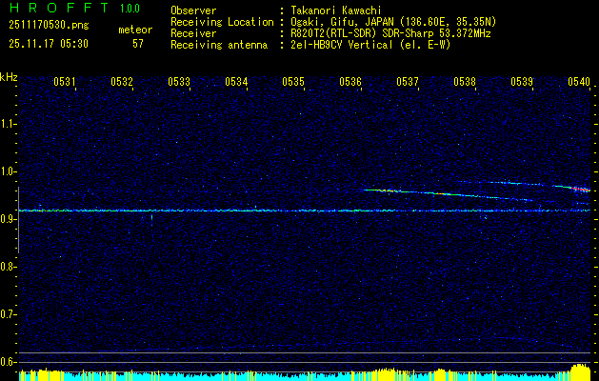
Task: Click the 1.1 kHz frequency label
Action: [9, 124]
